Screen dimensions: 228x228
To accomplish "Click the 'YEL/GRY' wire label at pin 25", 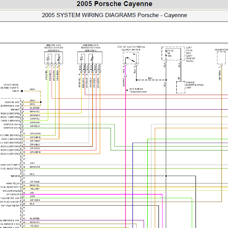I will pos(35,189).
